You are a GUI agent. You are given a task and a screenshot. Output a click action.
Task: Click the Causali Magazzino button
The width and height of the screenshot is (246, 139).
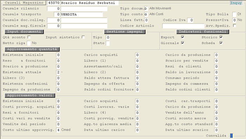tap(24, 3)
